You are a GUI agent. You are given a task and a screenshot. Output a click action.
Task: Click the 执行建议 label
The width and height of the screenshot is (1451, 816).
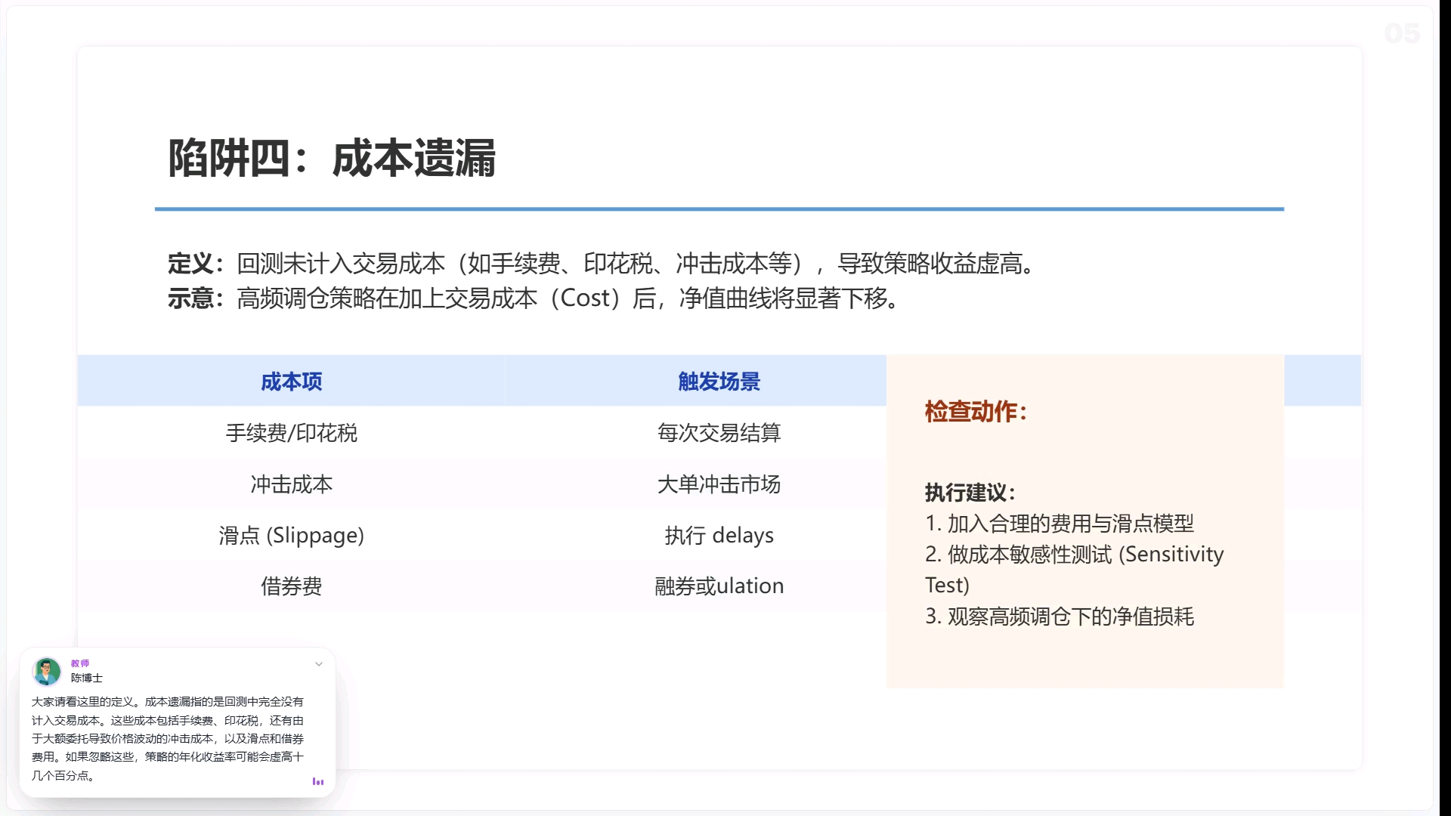point(970,493)
